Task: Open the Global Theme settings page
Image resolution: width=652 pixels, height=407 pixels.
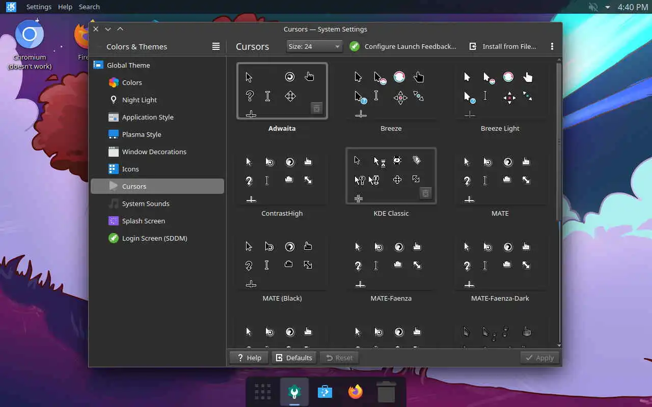Action: pyautogui.click(x=157, y=65)
